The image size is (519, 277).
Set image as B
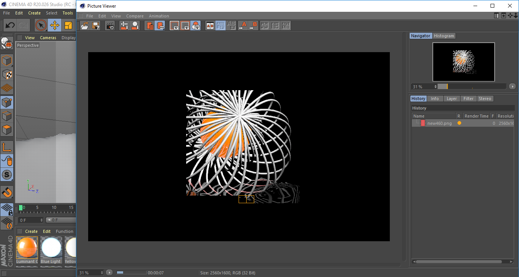tap(253, 26)
